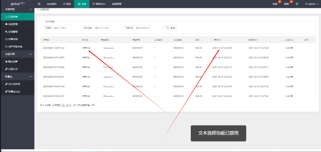Click the magnifier 搜索 search button
Image resolution: width=321 pixels, height=152 pixels.
click(x=170, y=28)
